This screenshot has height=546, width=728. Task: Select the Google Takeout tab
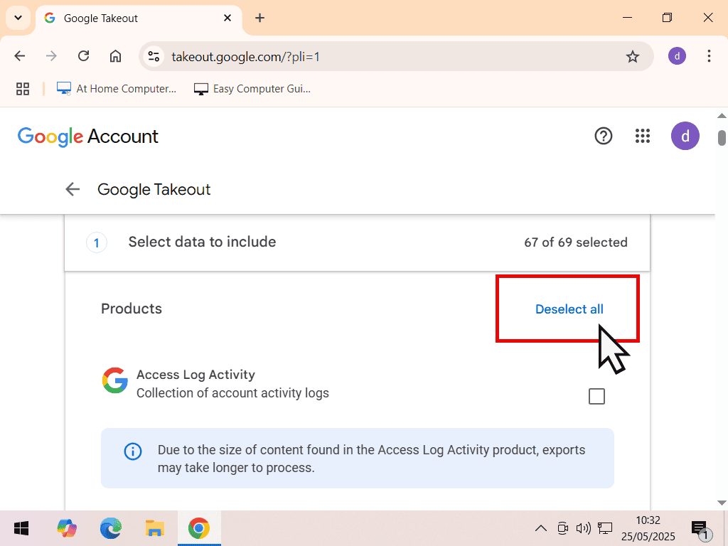click(139, 18)
